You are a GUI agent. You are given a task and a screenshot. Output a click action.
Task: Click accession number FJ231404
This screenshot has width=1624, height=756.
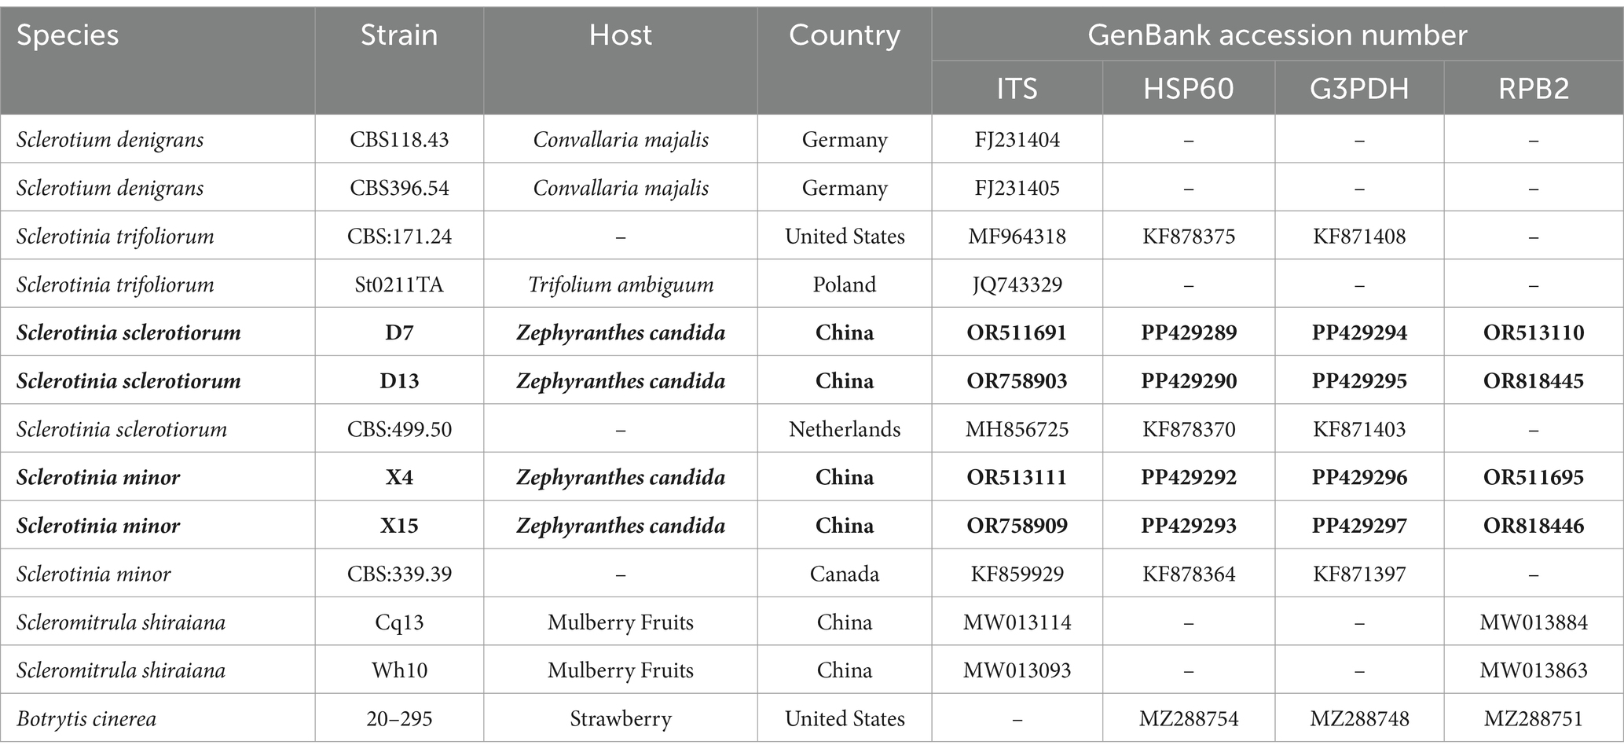(1017, 140)
